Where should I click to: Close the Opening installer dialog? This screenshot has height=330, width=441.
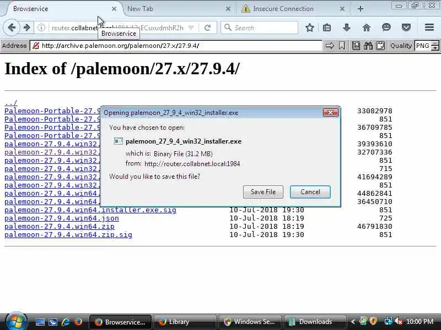click(330, 113)
